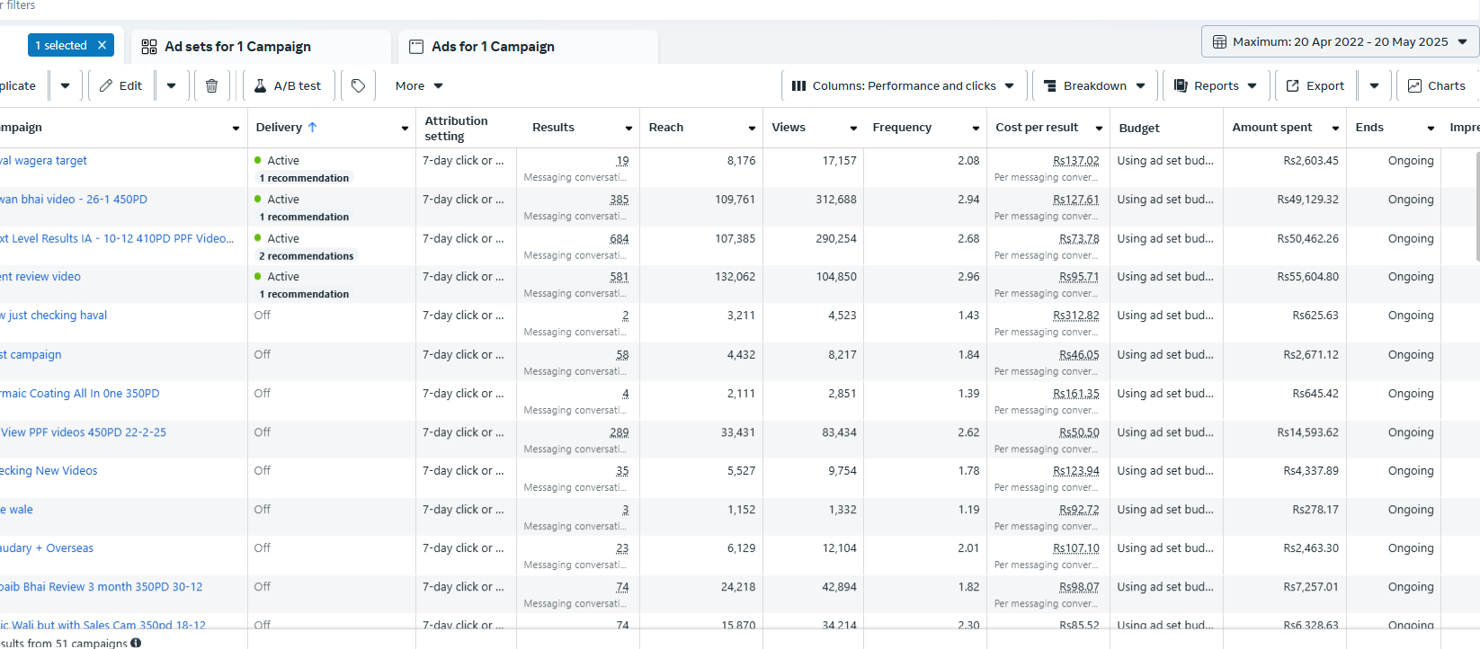
Task: Open the 'View PPF videos 450PD 22-2-25' campaign
Action: coord(84,432)
